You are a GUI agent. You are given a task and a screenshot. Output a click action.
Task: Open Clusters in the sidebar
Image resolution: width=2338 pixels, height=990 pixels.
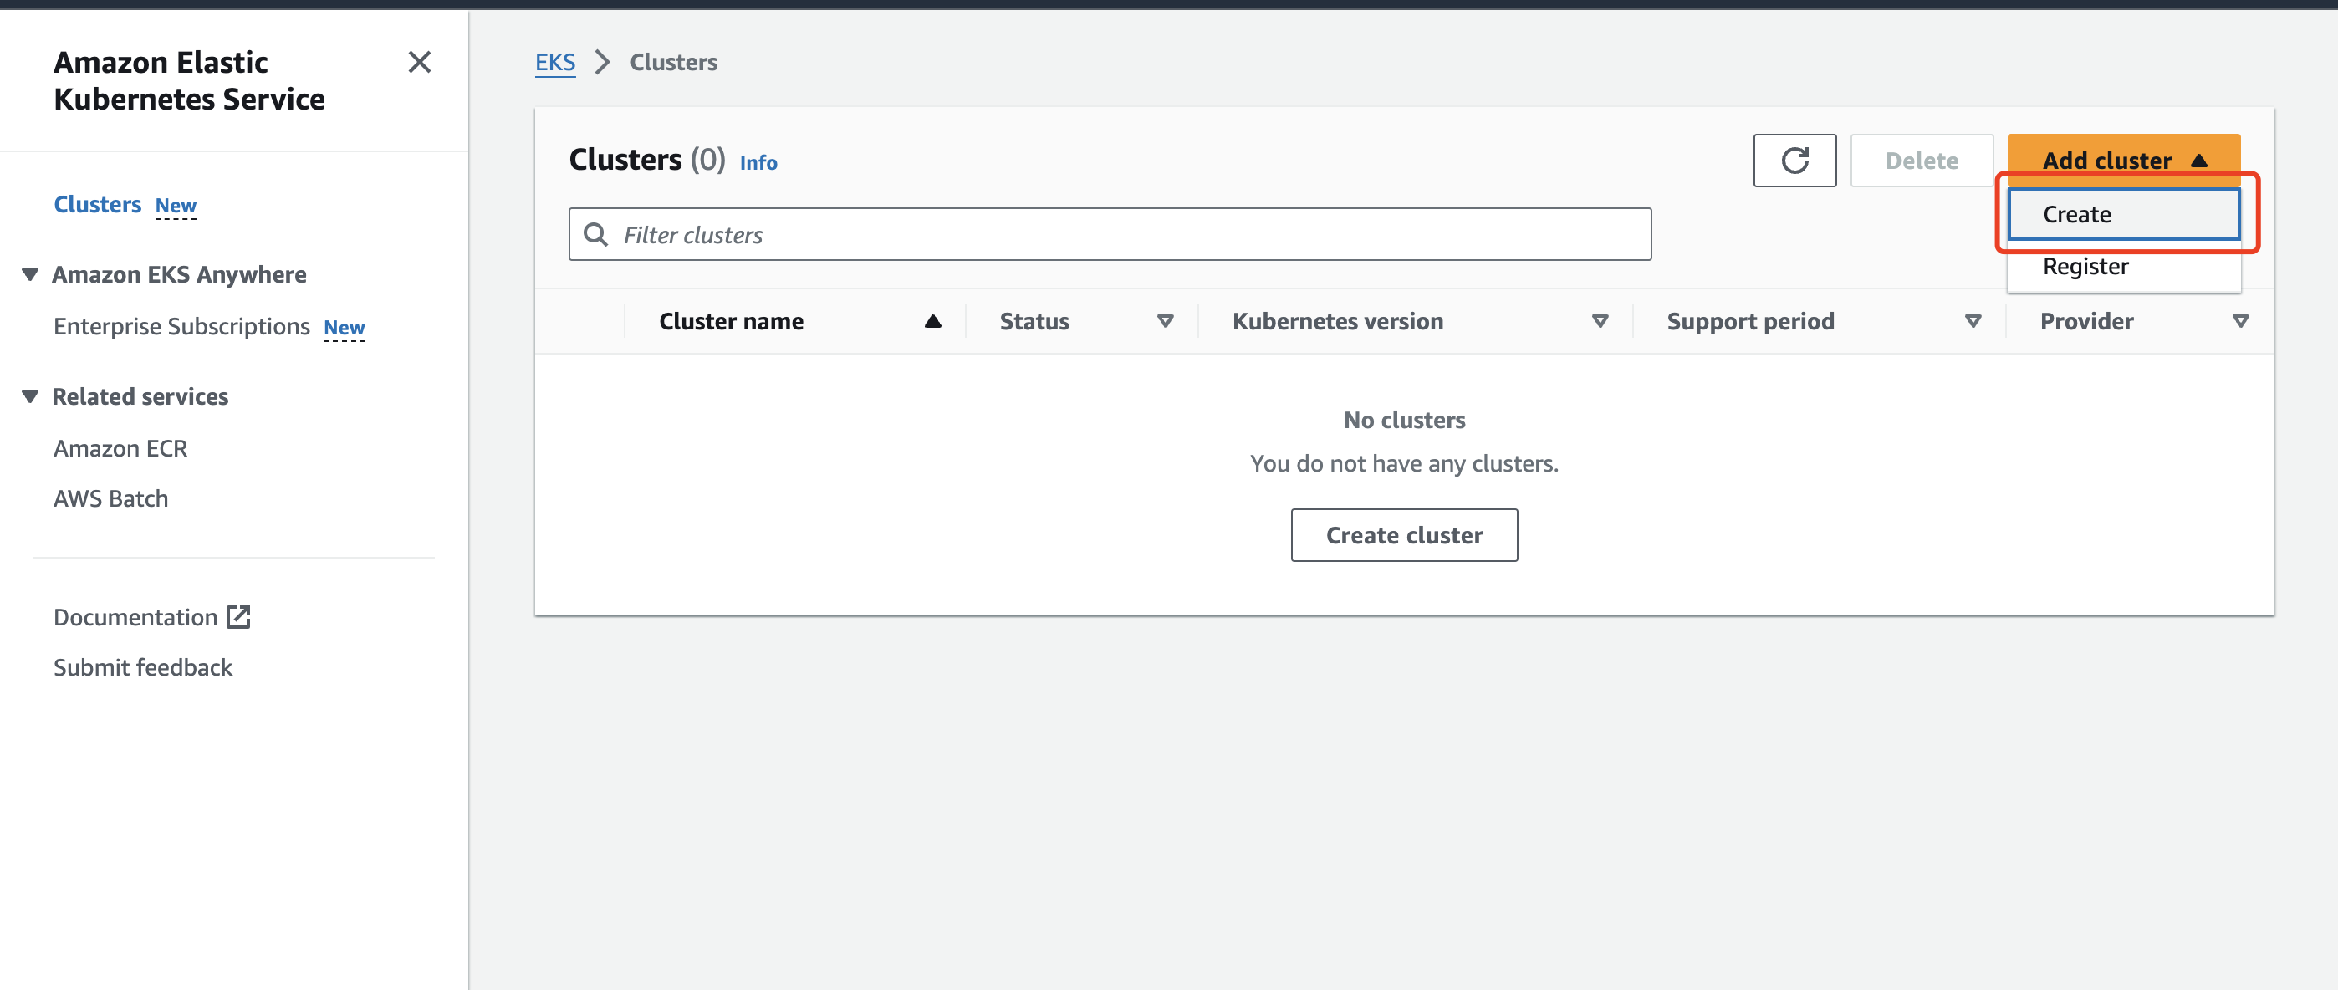click(97, 204)
